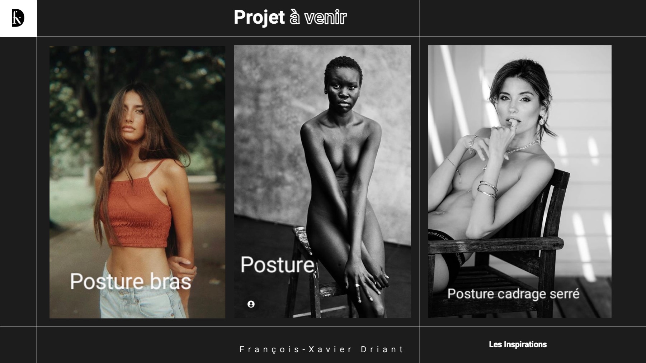Click the bold word "Projet" in the heading
Screen dimensions: 646x363
259,17
